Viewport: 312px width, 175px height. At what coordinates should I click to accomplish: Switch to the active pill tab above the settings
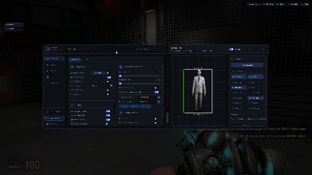[75, 60]
